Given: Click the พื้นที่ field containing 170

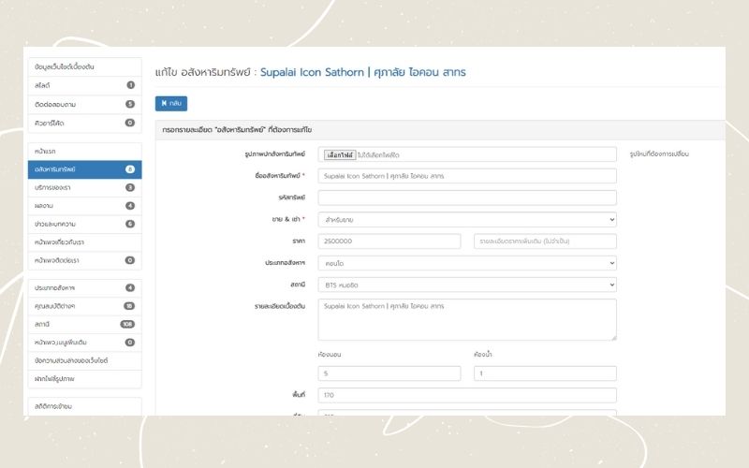Looking at the screenshot, I should coord(467,395).
